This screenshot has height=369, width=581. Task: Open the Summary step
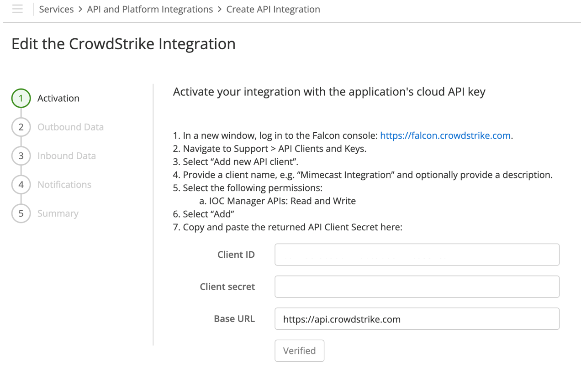click(x=58, y=213)
